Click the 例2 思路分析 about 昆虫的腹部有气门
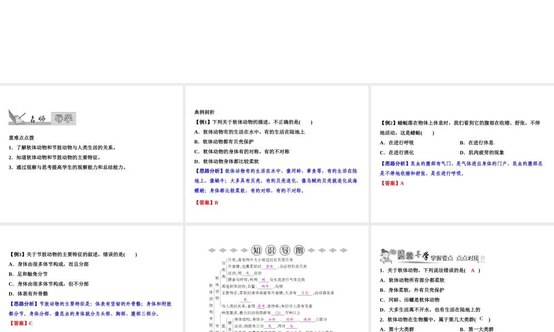Image resolution: width=554 pixels, height=332 pixels. [x=461, y=168]
